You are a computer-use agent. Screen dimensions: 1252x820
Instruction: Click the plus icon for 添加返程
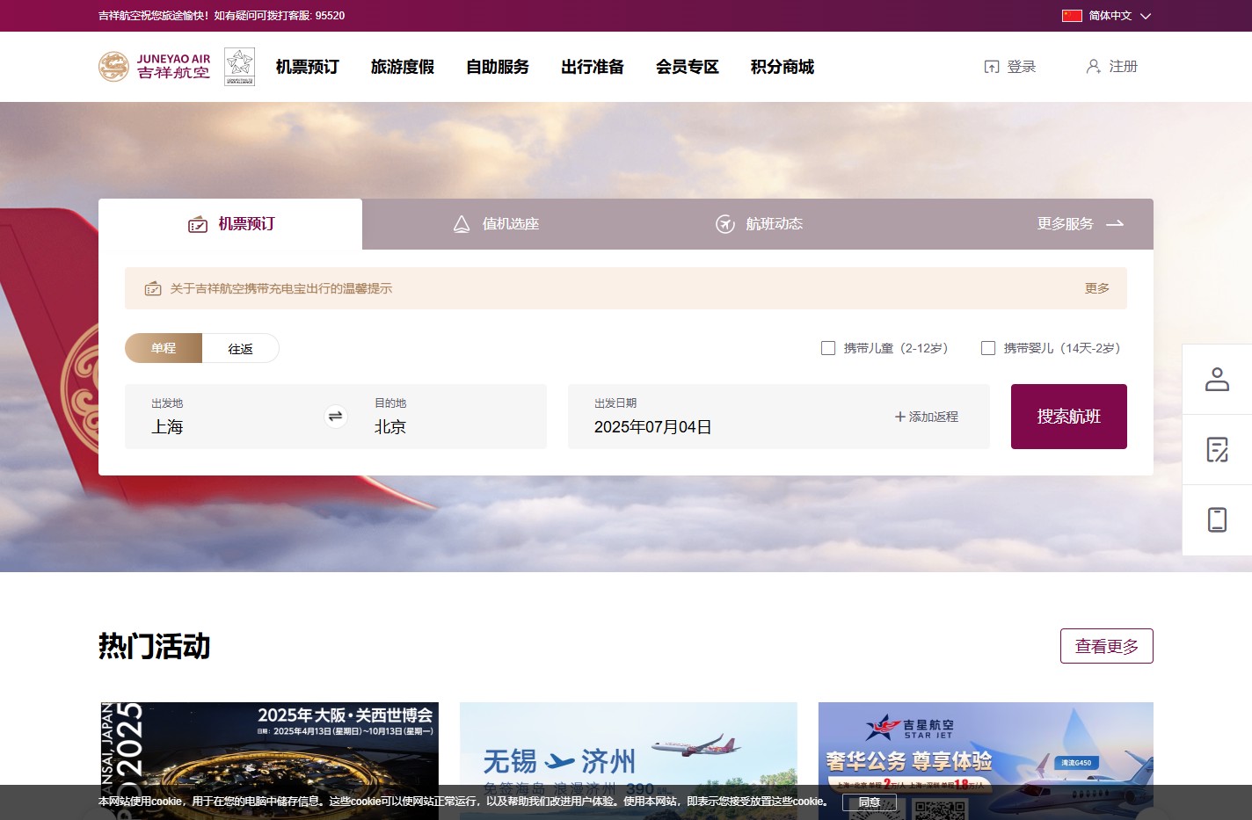click(x=899, y=417)
